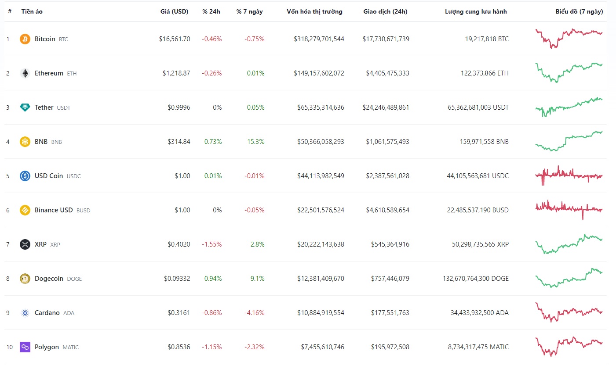Screen dimensions: 616x369
Task: Open the Cardano name link
Action: point(47,313)
